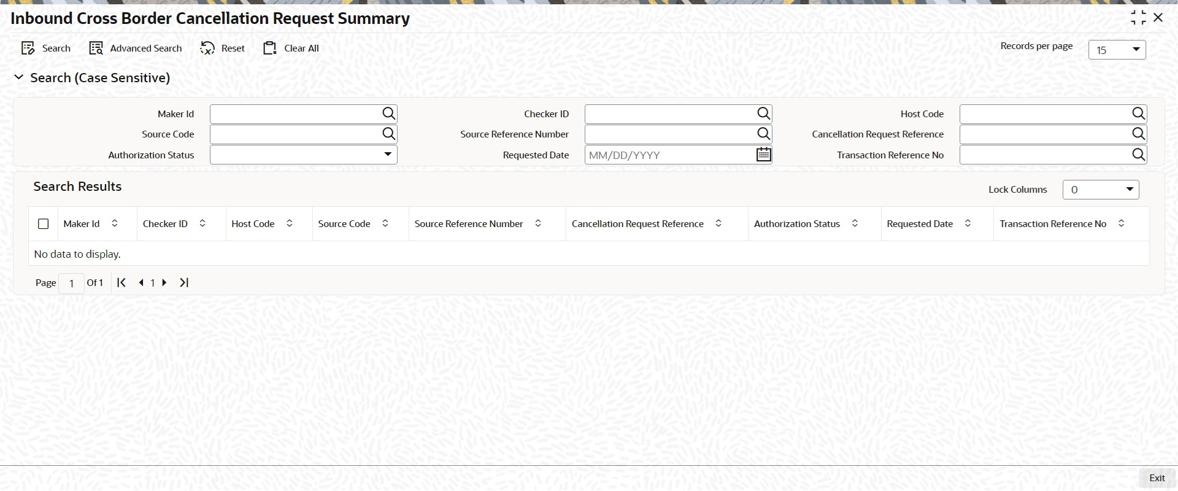The image size is (1178, 491).
Task: Open the Authorization Status dropdown
Action: (304, 155)
